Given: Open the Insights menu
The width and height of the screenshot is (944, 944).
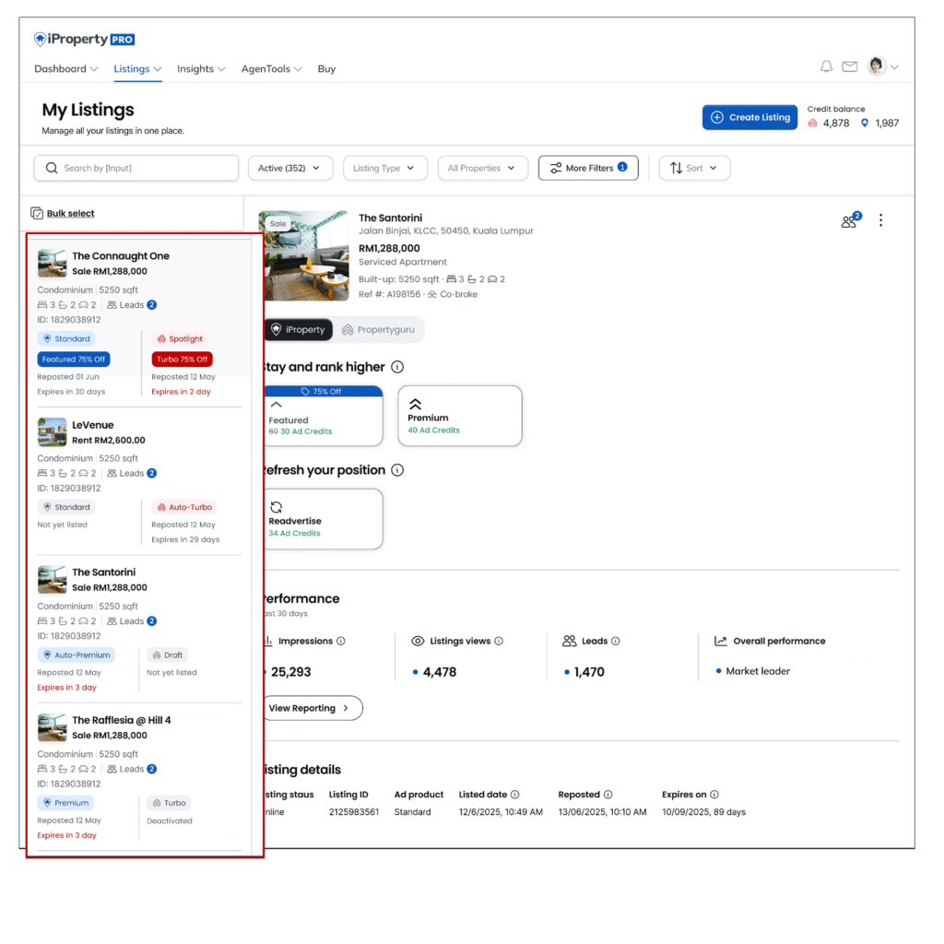Looking at the screenshot, I should tap(201, 69).
